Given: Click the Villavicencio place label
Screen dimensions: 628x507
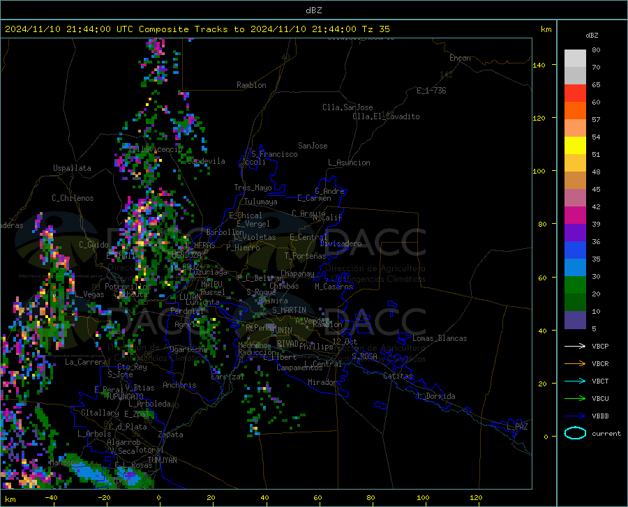Looking at the screenshot, I should pos(155,149).
